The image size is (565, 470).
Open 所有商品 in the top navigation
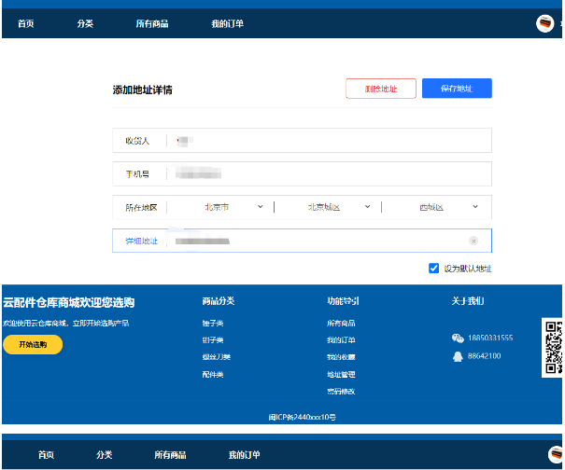point(152,24)
